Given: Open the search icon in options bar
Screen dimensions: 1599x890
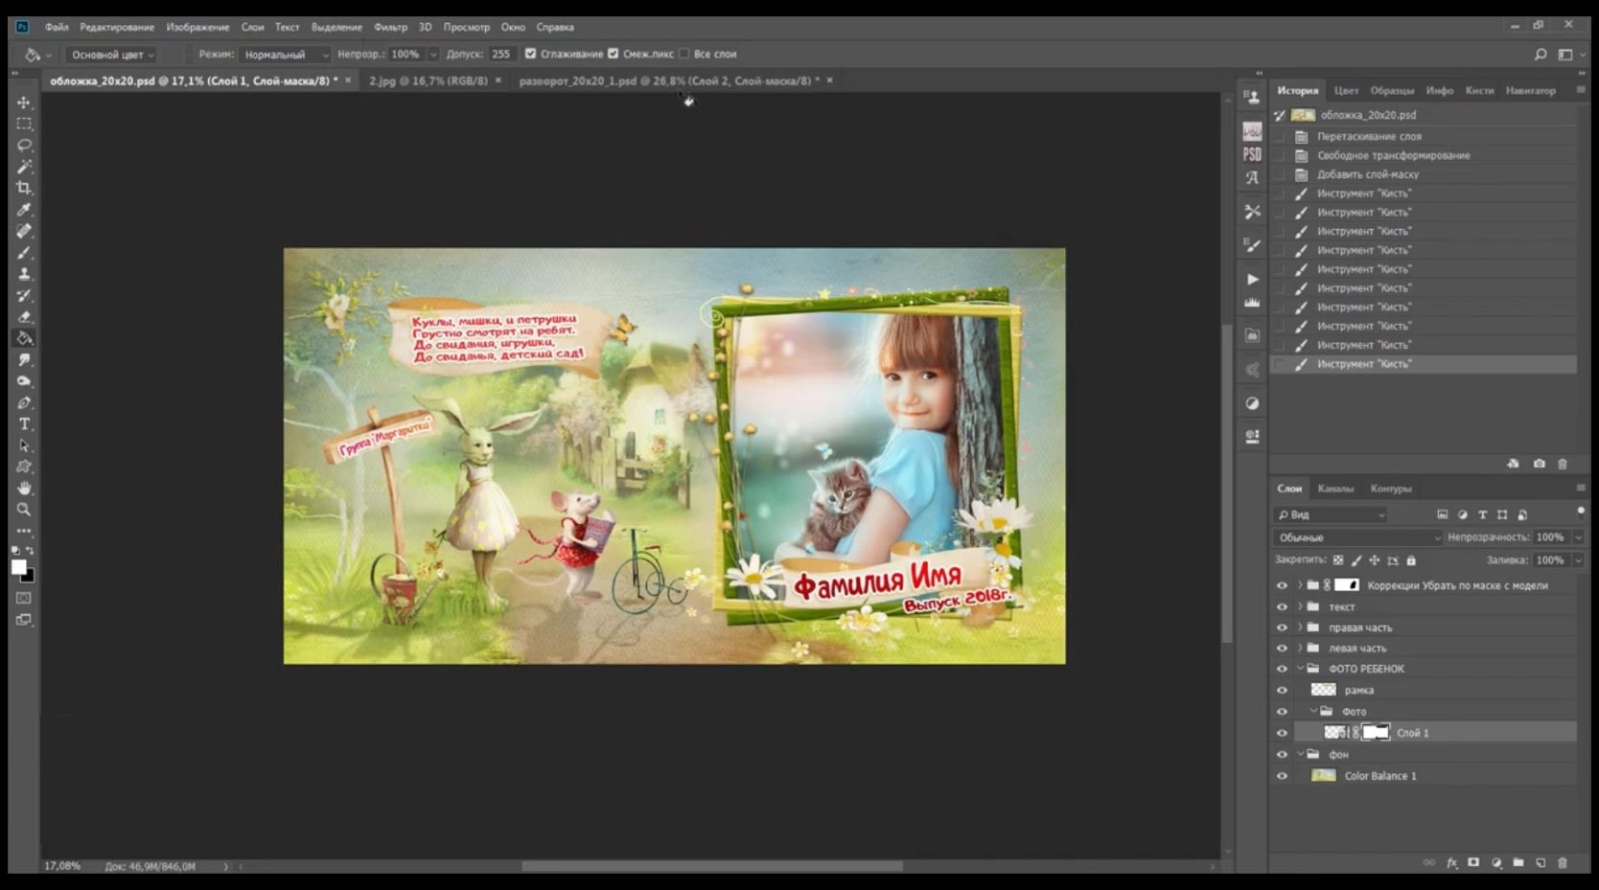Looking at the screenshot, I should 1541,55.
